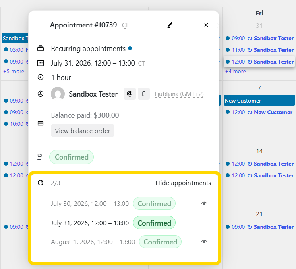Click the Ljubljana (GMT+2) timezone label
The width and height of the screenshot is (296, 269).
pyautogui.click(x=179, y=94)
